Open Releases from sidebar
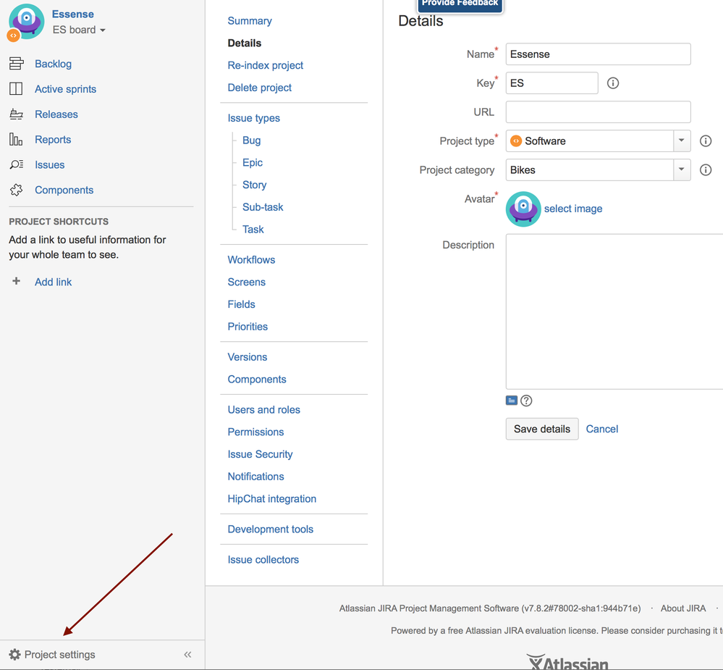This screenshot has width=723, height=670. [x=56, y=114]
